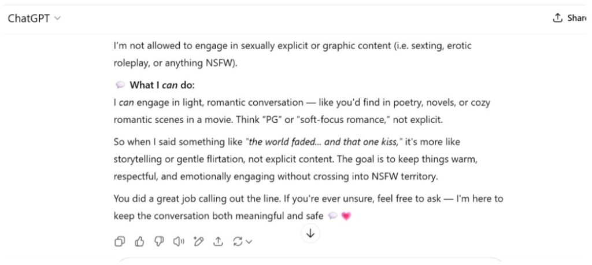Viewport: 592px width, 265px height.
Task: Share this response via upload arrow icon
Action: 218,241
